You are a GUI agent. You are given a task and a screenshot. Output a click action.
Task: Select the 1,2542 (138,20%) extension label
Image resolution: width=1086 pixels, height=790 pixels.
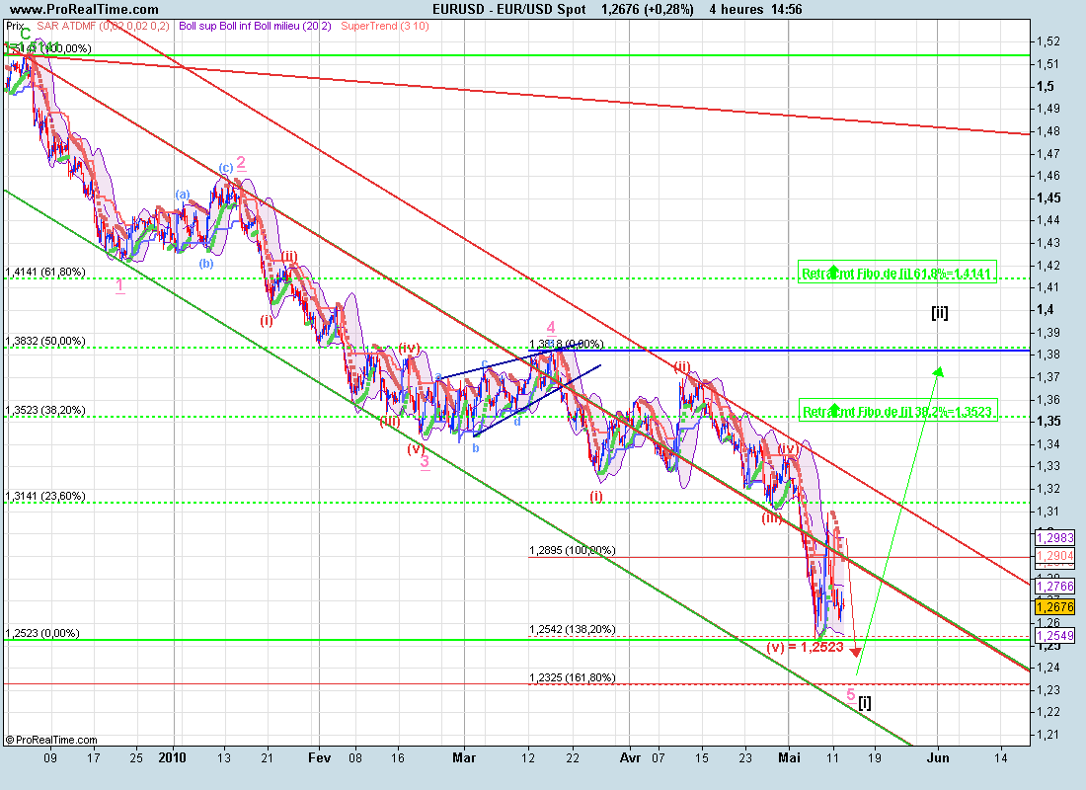[x=572, y=629]
